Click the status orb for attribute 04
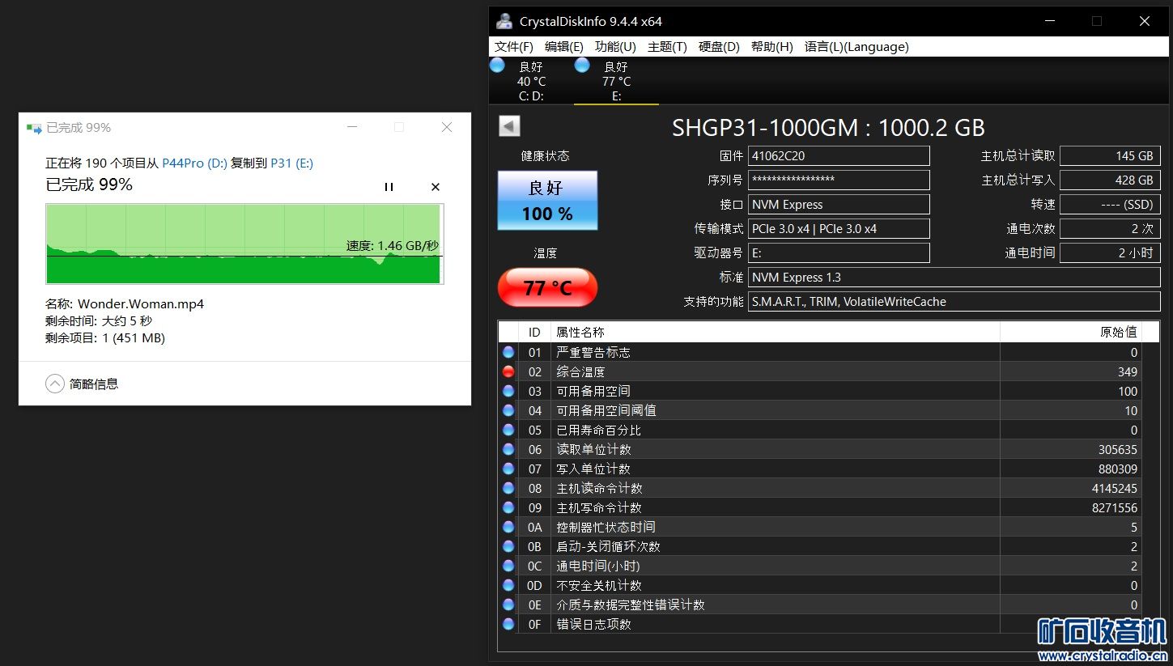This screenshot has height=666, width=1173. tap(508, 410)
